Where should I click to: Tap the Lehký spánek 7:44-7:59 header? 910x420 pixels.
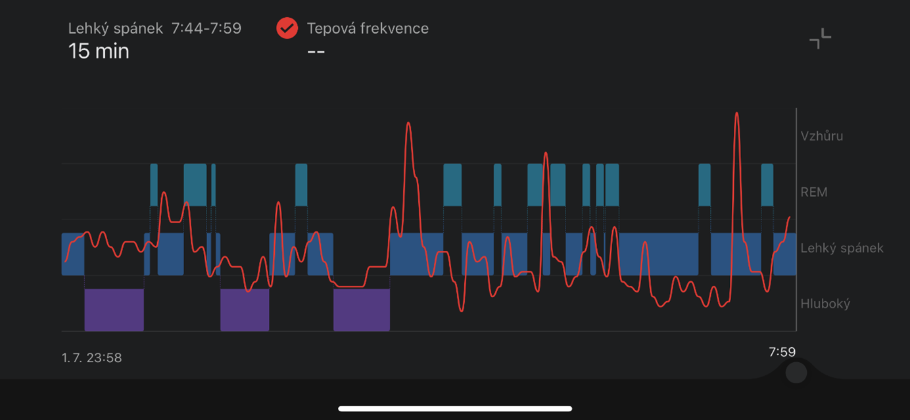[155, 28]
